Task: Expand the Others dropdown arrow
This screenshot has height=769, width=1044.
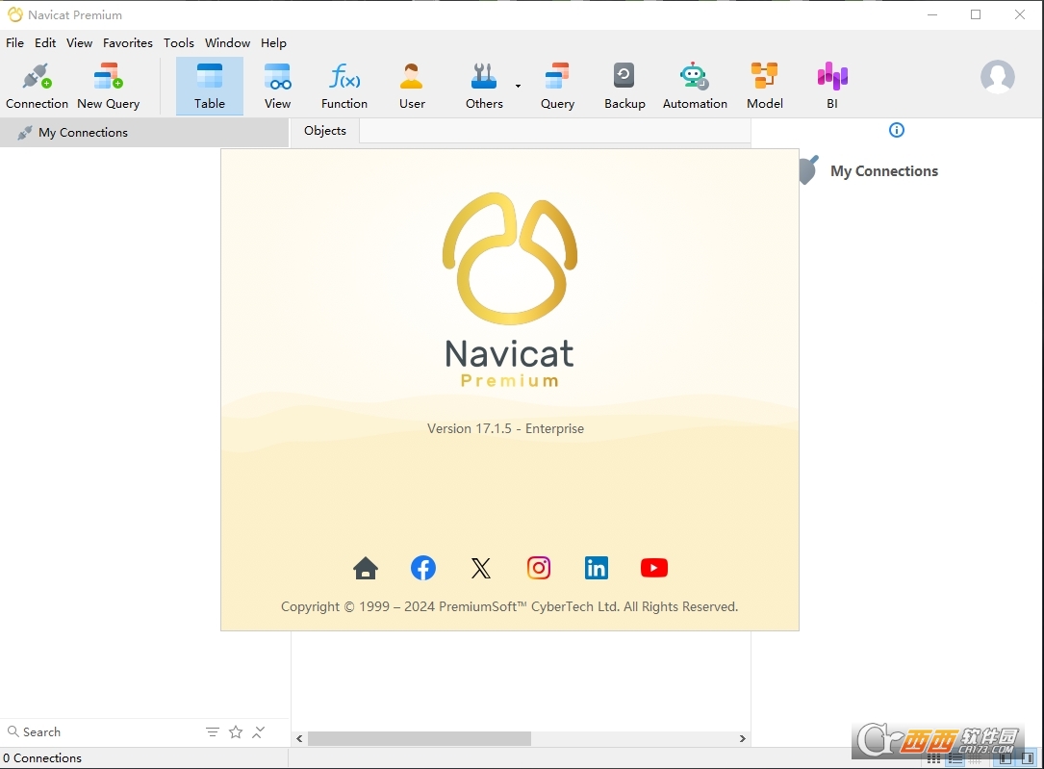Action: pyautogui.click(x=518, y=86)
